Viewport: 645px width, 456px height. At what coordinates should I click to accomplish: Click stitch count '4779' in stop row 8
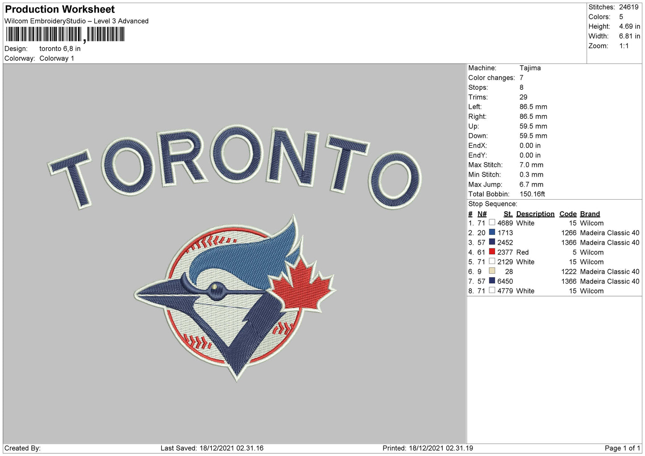click(x=505, y=291)
